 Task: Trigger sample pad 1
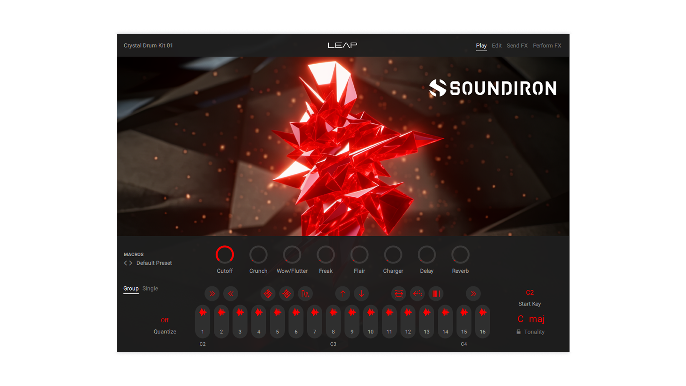[203, 321]
